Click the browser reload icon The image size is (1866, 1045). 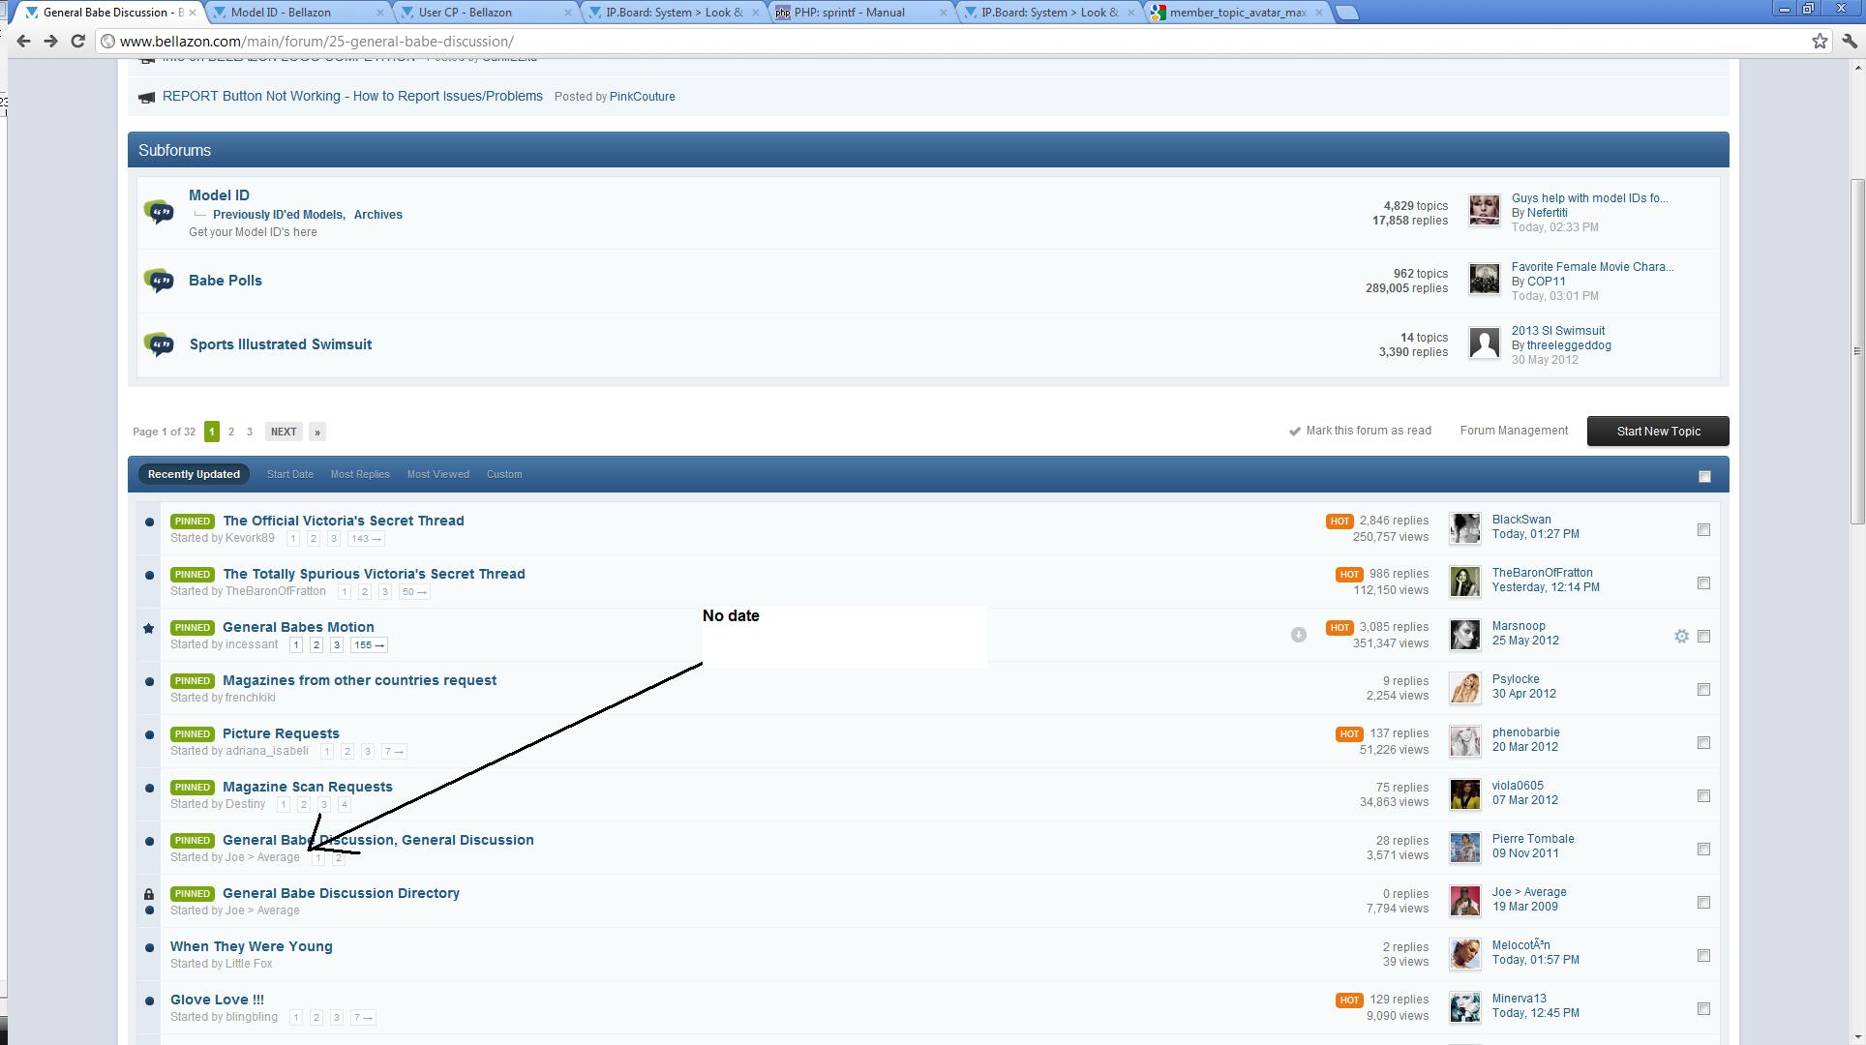point(78,41)
